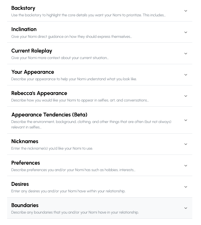Click Appearance Tendencies (Beta) heading
201x225 pixels.
click(x=49, y=115)
